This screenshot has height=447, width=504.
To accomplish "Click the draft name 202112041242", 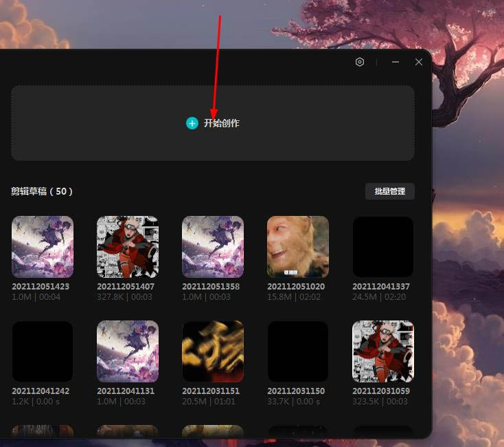I will 41,391.
